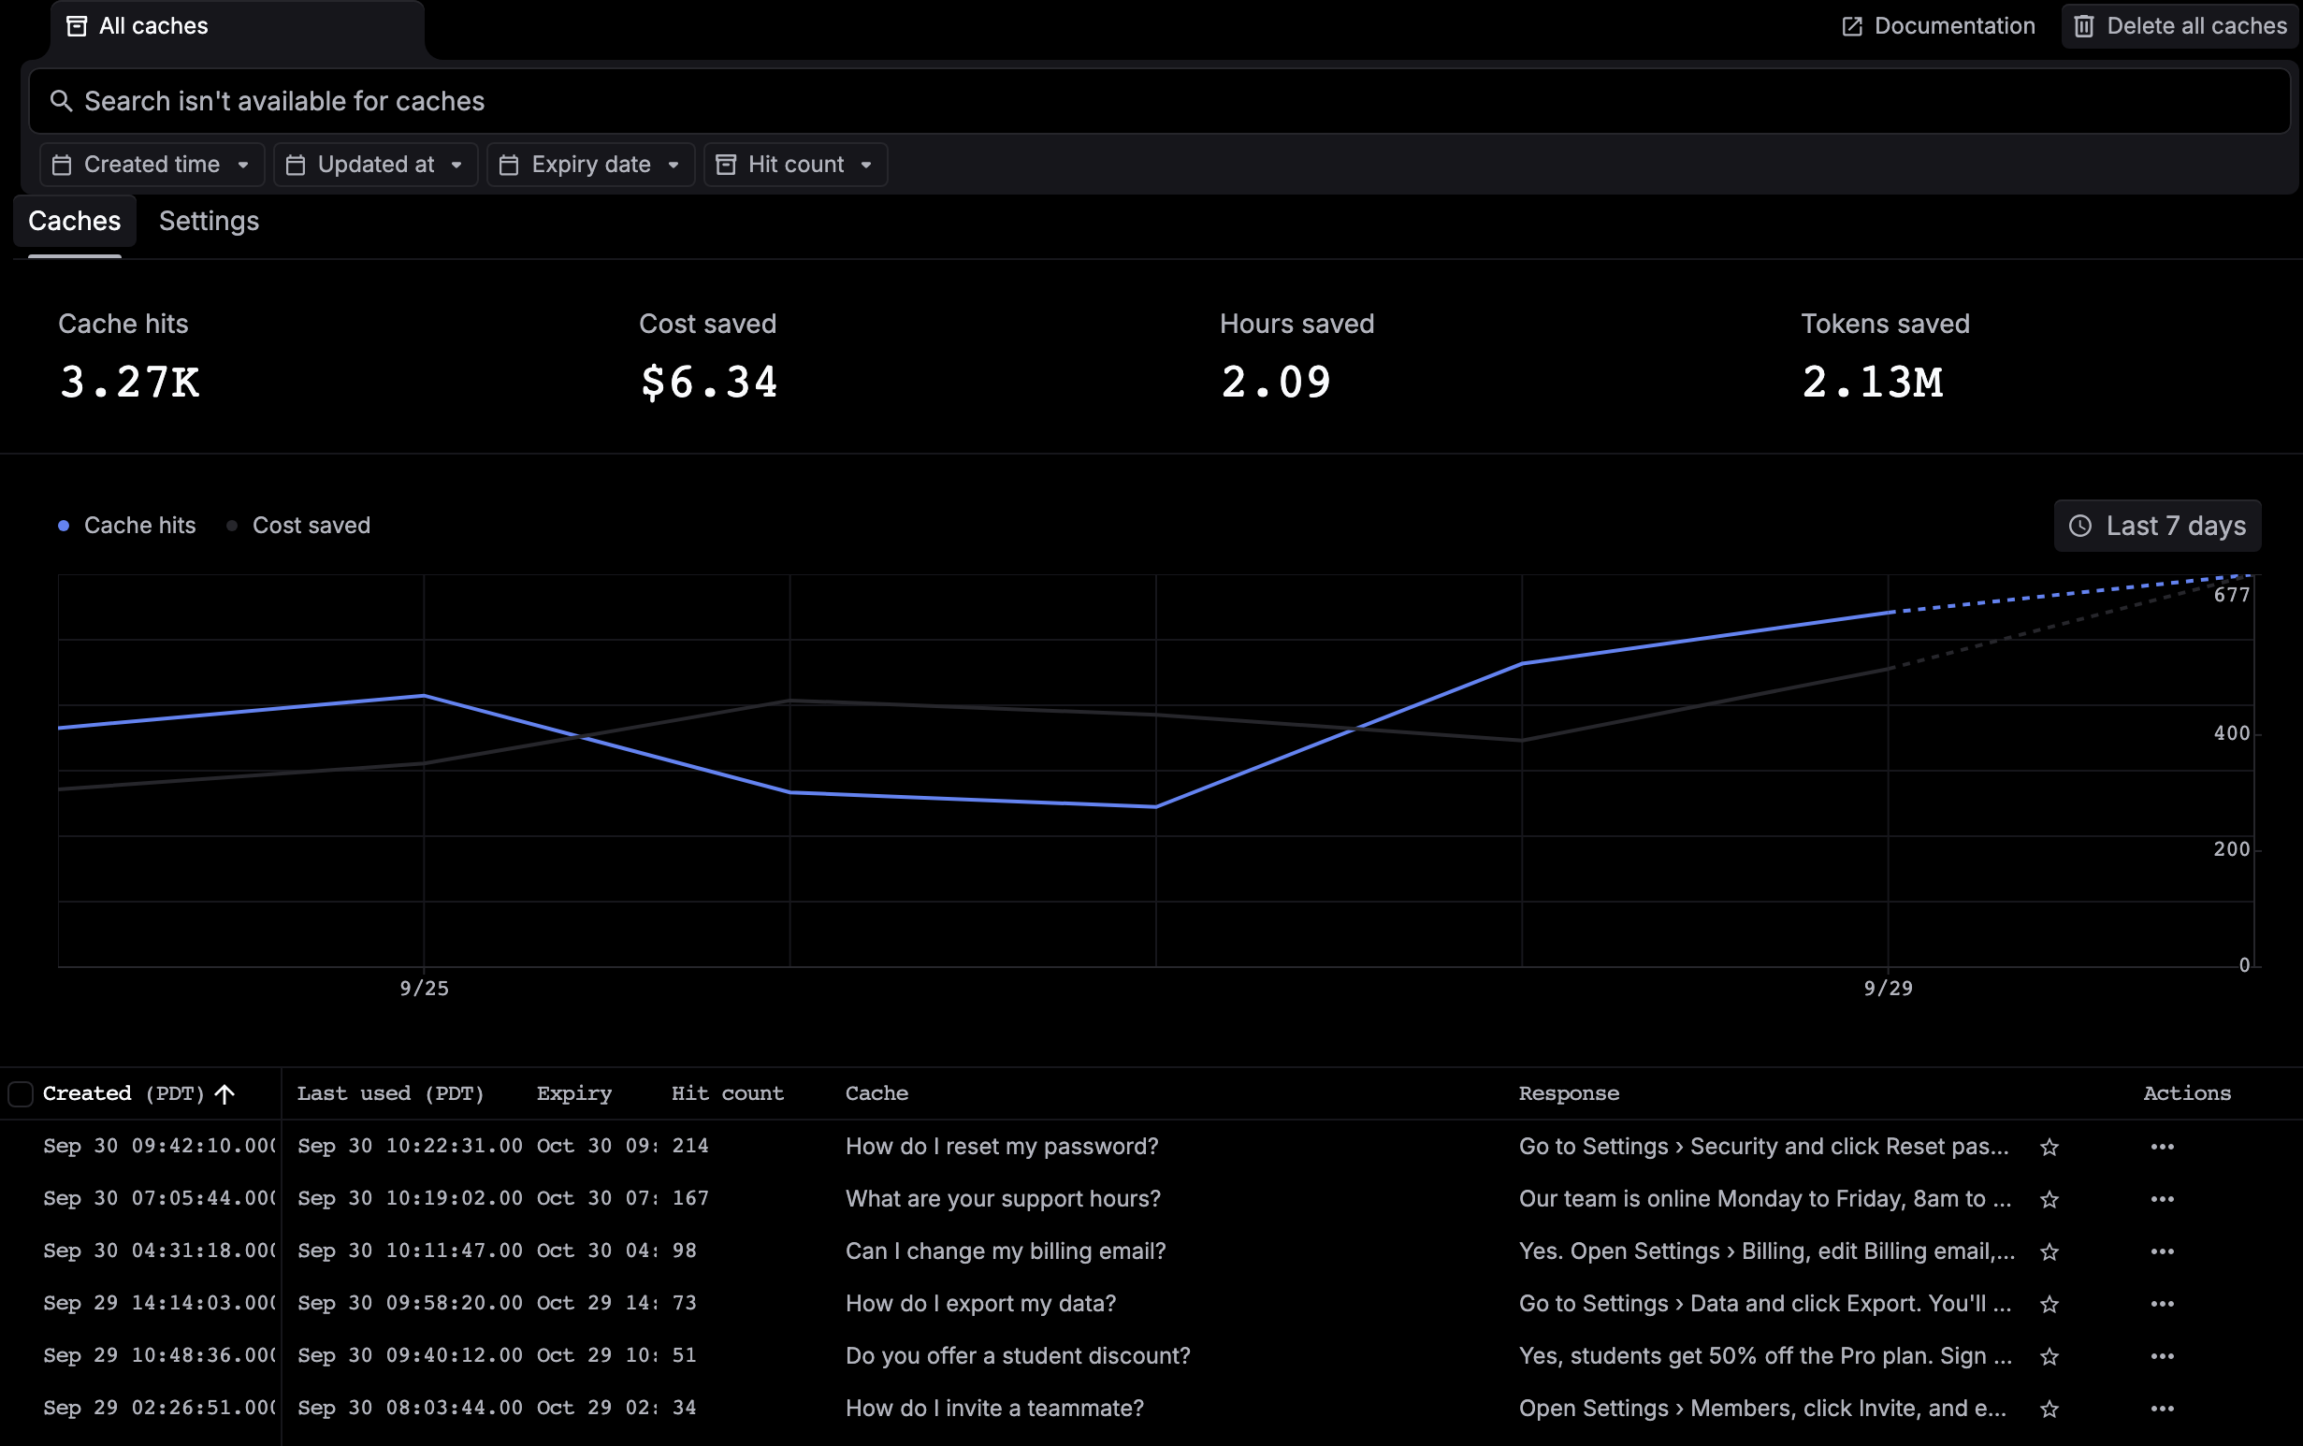Click Delete all caches button
This screenshot has width=2303, height=1446.
2180,26
